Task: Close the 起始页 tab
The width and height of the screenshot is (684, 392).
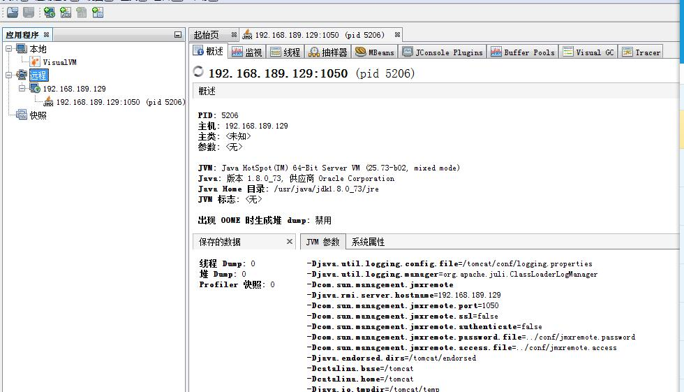Action: tap(235, 34)
